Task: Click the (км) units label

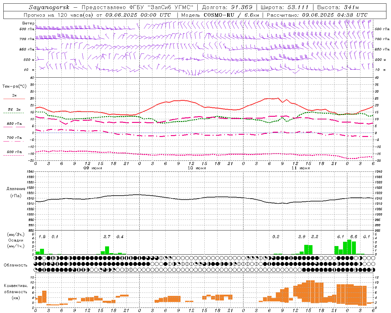Action: [16, 298]
